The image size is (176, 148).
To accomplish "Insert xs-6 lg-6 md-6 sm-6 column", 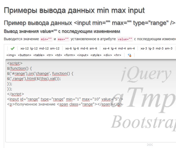I will [x=81, y=48].
